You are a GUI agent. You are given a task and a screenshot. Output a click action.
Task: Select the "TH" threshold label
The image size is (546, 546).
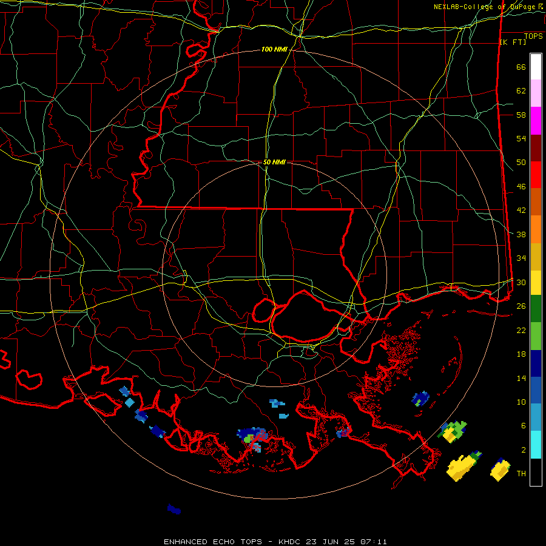click(x=521, y=474)
